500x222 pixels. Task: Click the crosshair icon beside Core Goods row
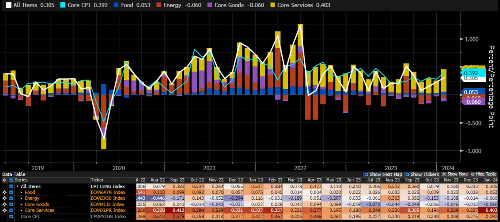pos(4,205)
